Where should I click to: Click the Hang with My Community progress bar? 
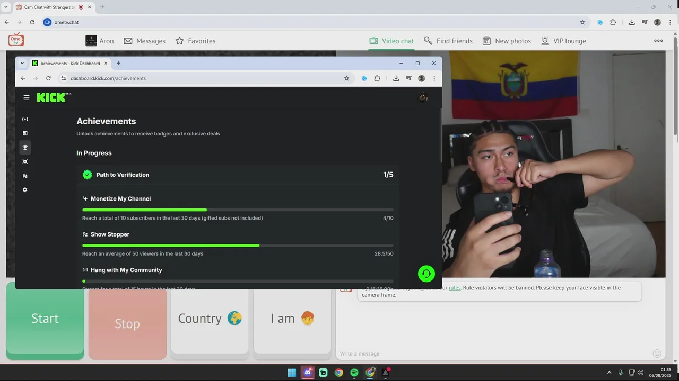238,281
